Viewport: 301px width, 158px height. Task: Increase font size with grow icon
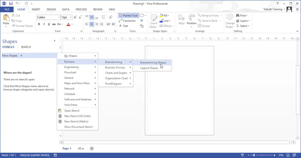click(75, 17)
